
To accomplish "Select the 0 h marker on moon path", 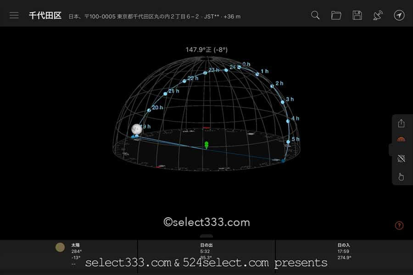I will [239, 67].
